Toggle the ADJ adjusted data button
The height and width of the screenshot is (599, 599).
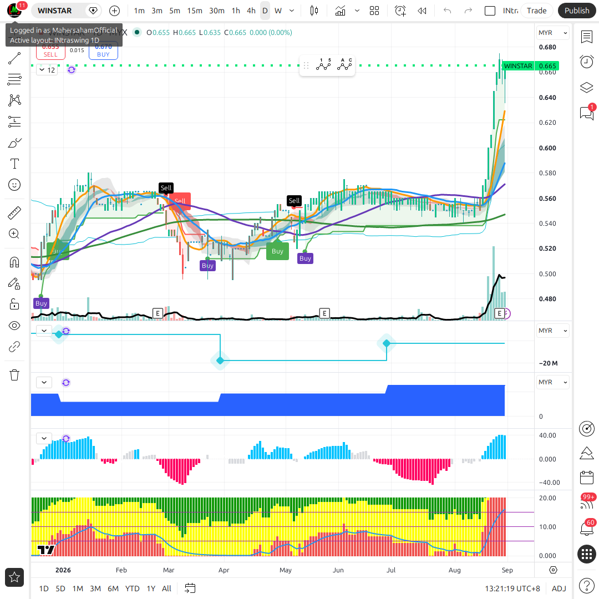pos(559,588)
